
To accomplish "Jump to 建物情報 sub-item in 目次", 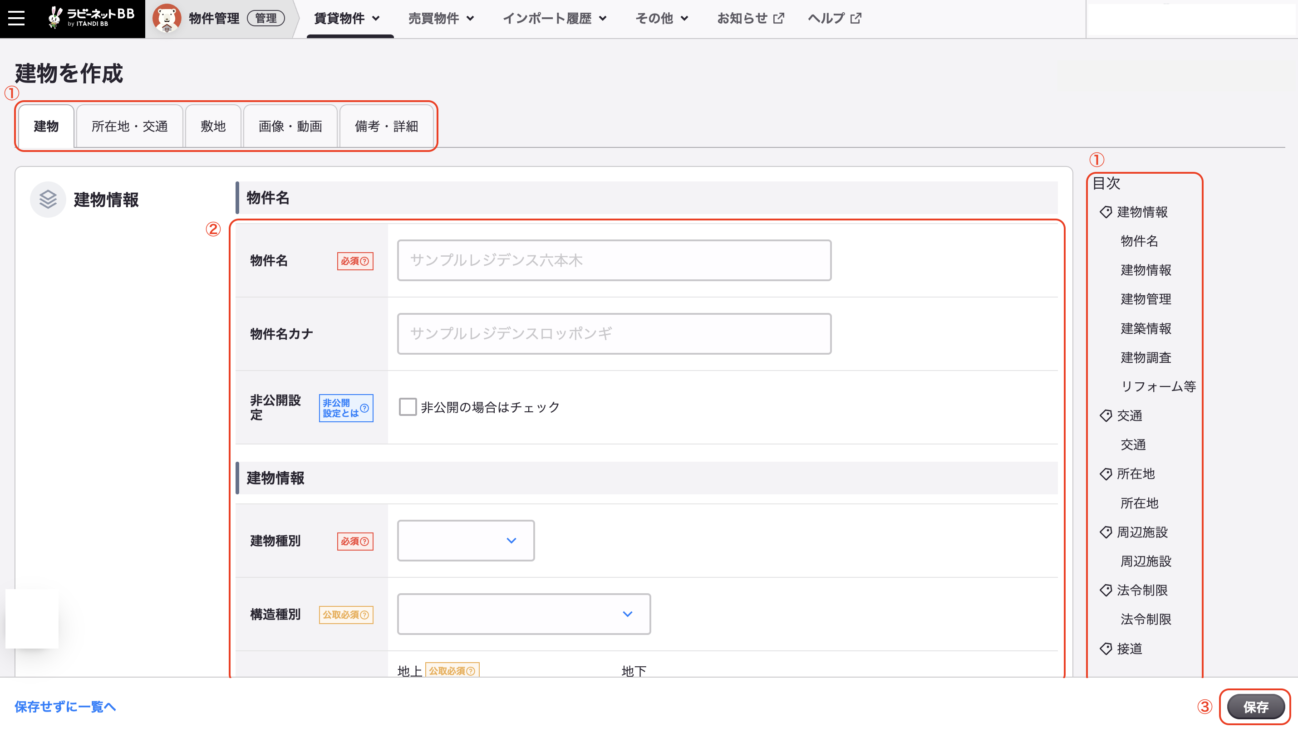I will (1146, 270).
